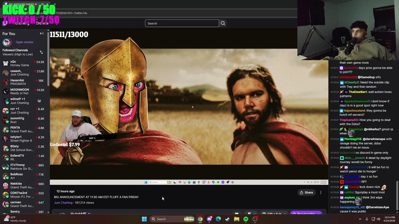This screenshot has height=224, width=399.
Task: Open Windows Start menu
Action: (x=144, y=219)
